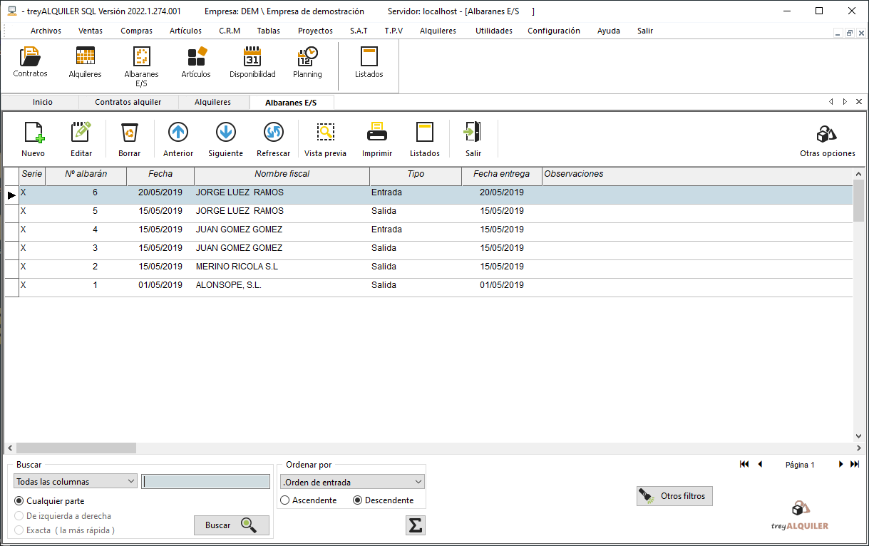Open the Orden de entrada dropdown
Viewport: 869px width, 546px height.
(x=353, y=482)
